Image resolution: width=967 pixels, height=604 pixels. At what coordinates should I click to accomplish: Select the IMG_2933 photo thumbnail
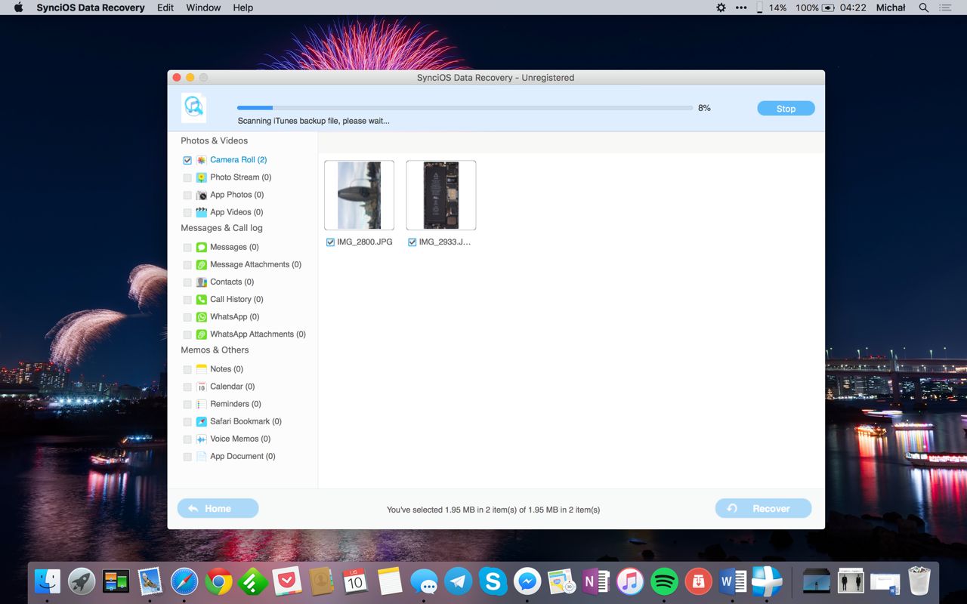tap(441, 195)
